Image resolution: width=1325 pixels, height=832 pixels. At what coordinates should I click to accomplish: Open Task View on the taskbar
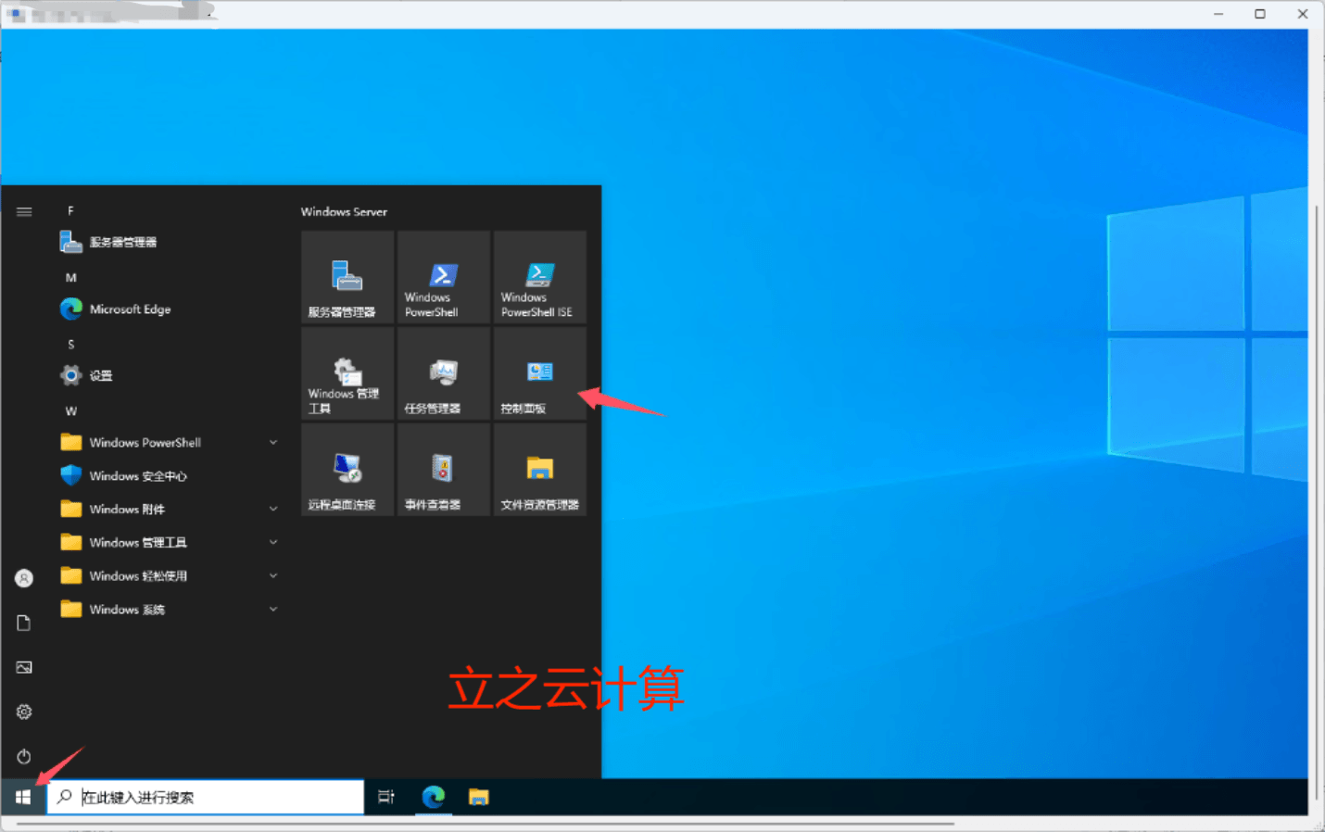tap(386, 797)
